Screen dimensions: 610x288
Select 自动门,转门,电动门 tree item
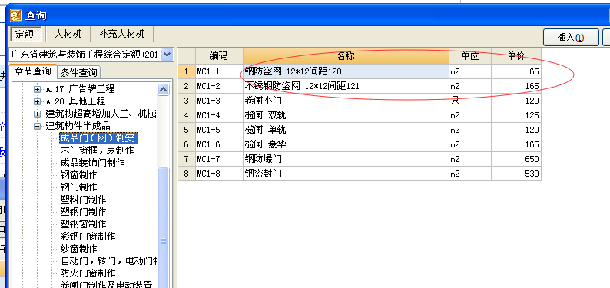pos(108,261)
